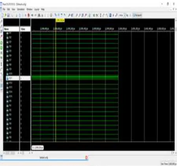177x166 pixels.
Task: Click the Save icon in the toolbar
Action: click(x=8, y=15)
